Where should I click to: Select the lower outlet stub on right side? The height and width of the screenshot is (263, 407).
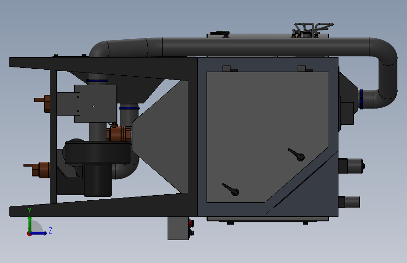(x=349, y=202)
